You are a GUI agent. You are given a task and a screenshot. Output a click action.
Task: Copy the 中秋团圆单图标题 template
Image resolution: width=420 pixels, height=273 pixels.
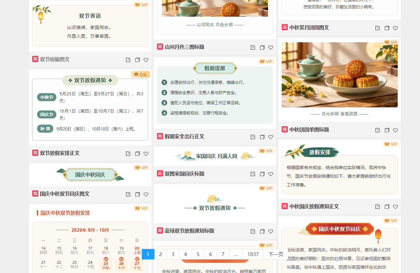[387, 130]
